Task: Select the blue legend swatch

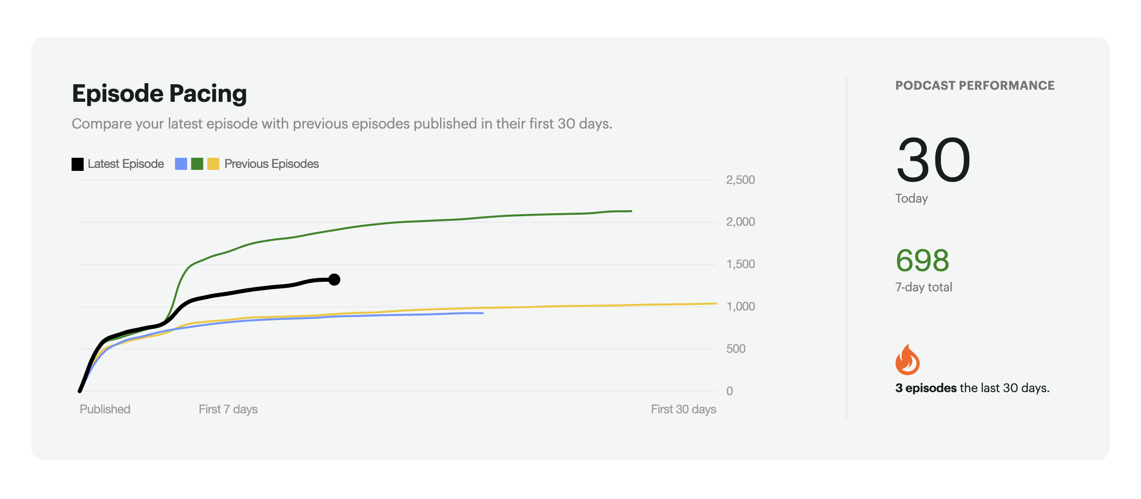Action: point(181,164)
